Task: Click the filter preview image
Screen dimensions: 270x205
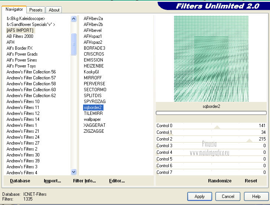Action: 211,59
